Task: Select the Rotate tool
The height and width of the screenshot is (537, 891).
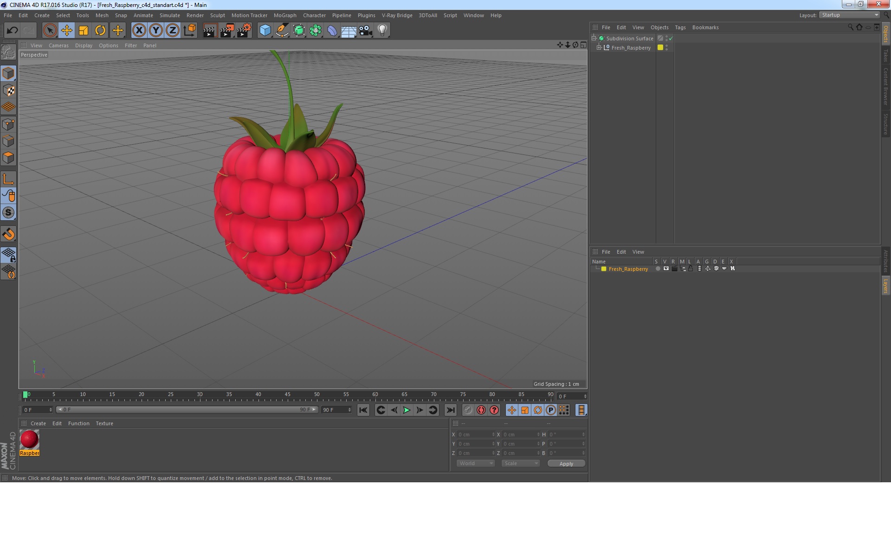Action: pos(100,31)
